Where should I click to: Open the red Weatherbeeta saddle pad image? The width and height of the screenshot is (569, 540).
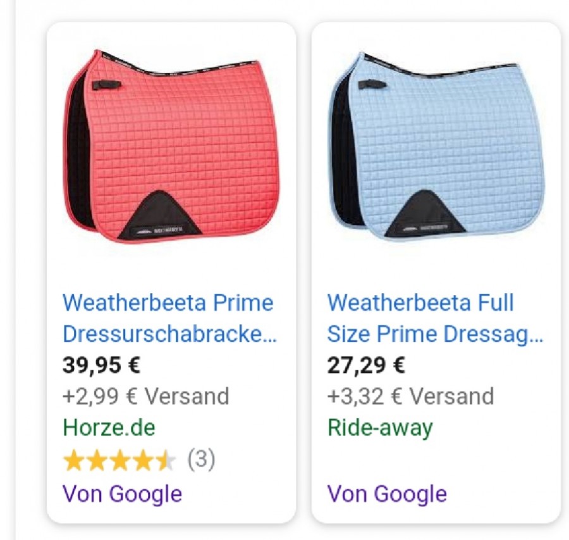tap(172, 146)
